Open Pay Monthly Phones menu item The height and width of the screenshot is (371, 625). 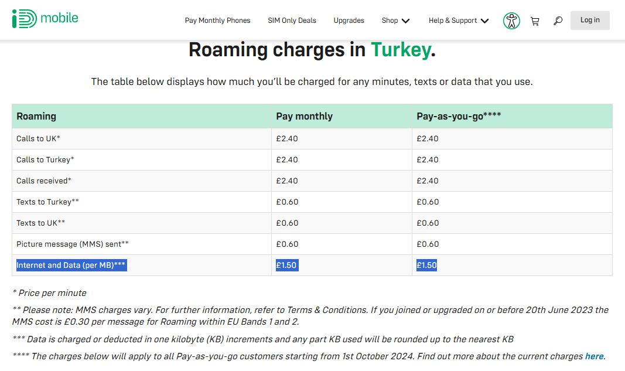coord(218,21)
